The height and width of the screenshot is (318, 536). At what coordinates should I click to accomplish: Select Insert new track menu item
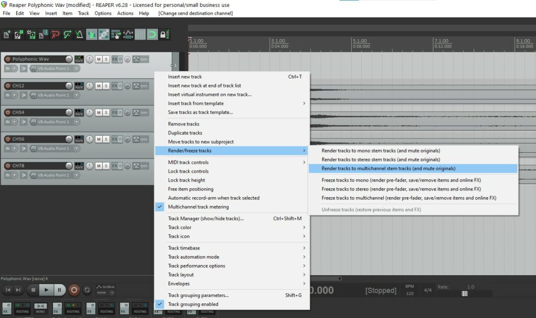(x=232, y=76)
